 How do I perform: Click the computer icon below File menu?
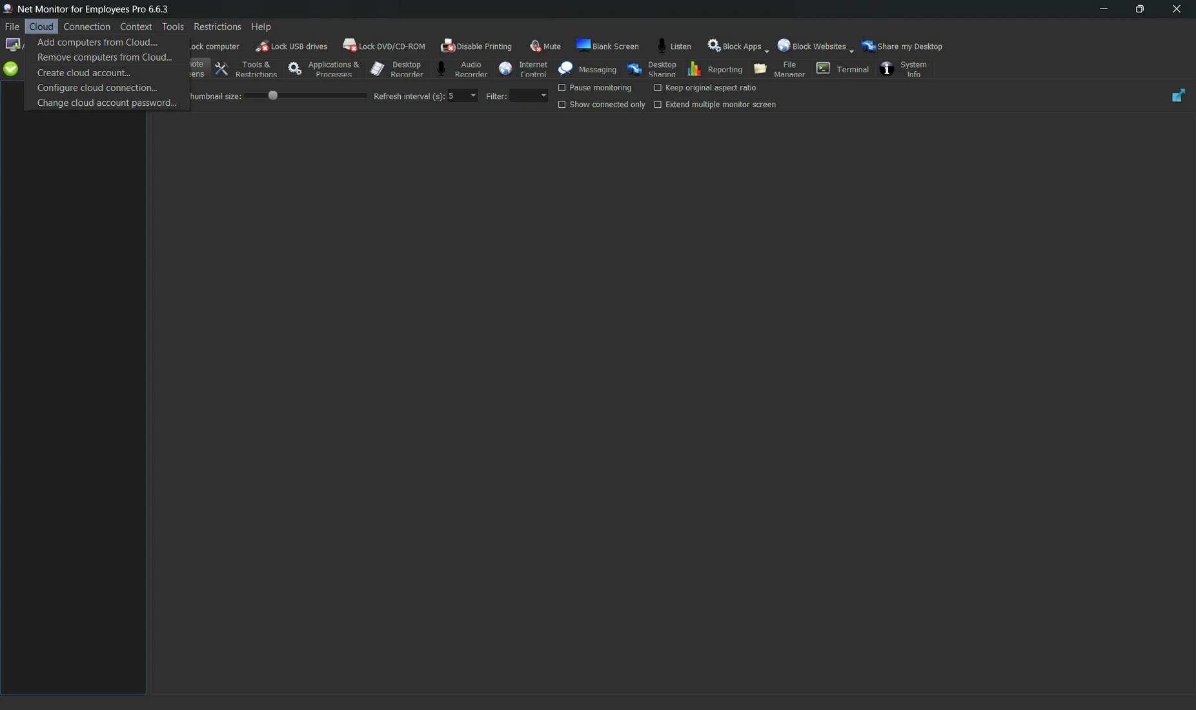click(x=13, y=45)
